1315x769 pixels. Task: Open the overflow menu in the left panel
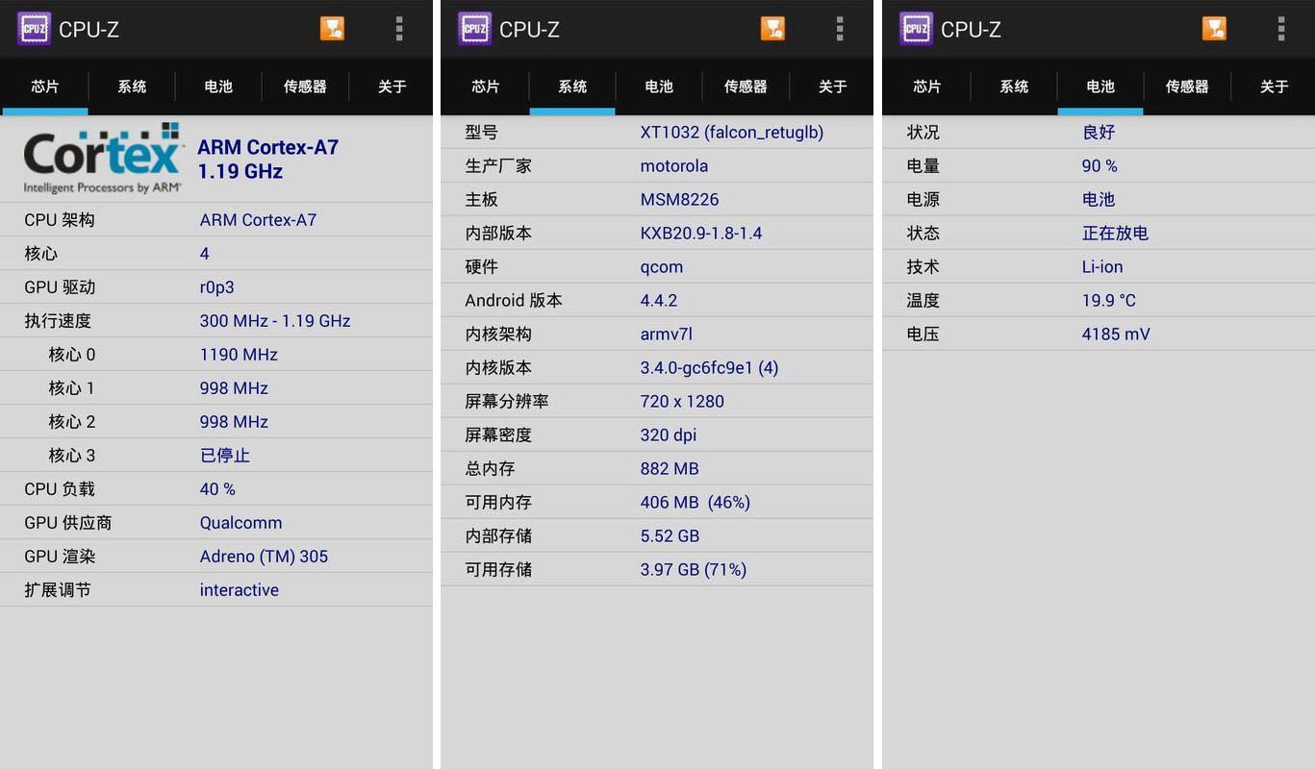[399, 29]
